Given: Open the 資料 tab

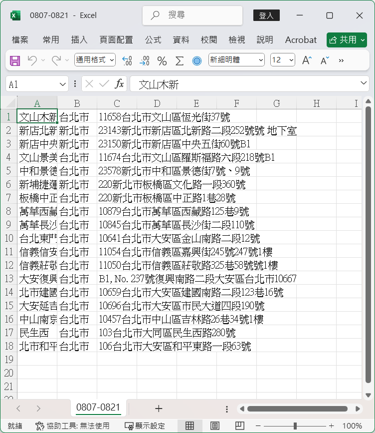Looking at the screenshot, I should [181, 40].
